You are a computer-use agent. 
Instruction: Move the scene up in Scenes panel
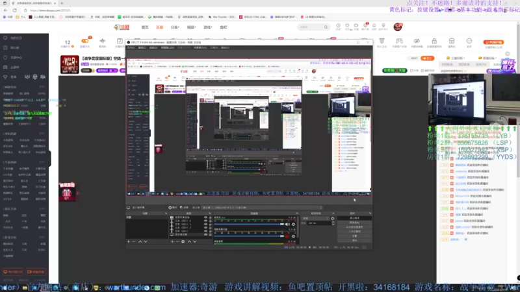[x=140, y=241]
